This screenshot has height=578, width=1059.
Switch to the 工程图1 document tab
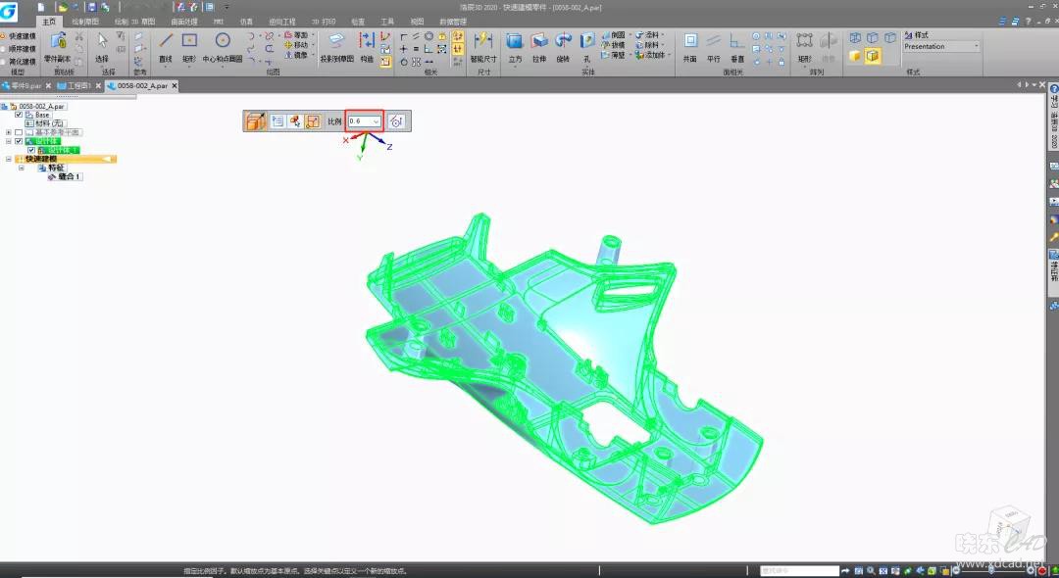(78, 86)
